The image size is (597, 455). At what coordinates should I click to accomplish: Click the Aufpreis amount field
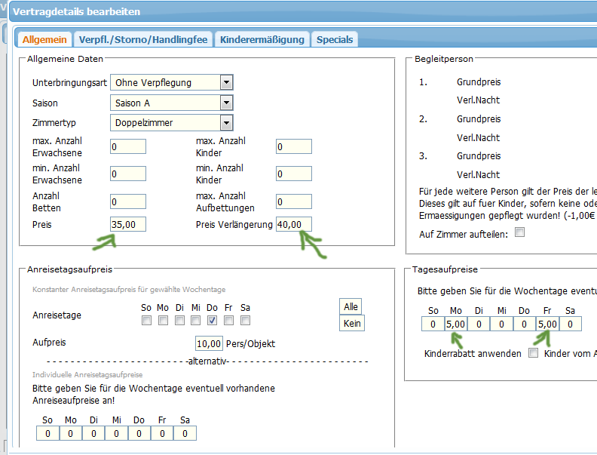[x=209, y=343]
